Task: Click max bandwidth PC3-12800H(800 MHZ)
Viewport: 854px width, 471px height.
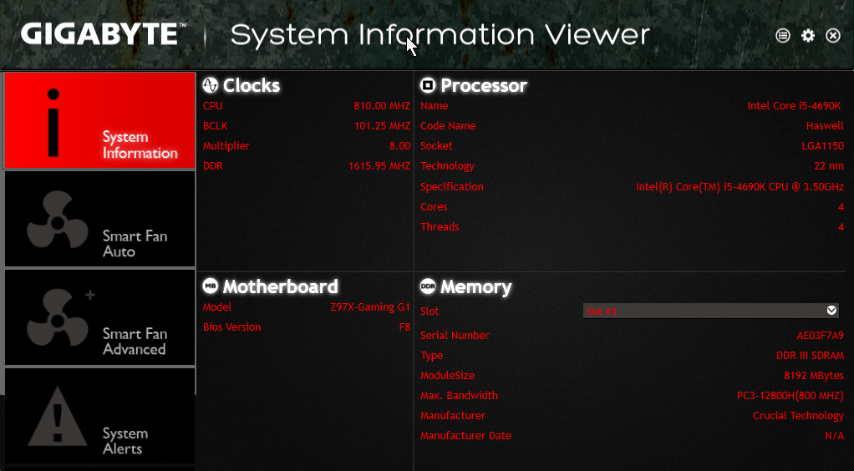Action: [790, 396]
